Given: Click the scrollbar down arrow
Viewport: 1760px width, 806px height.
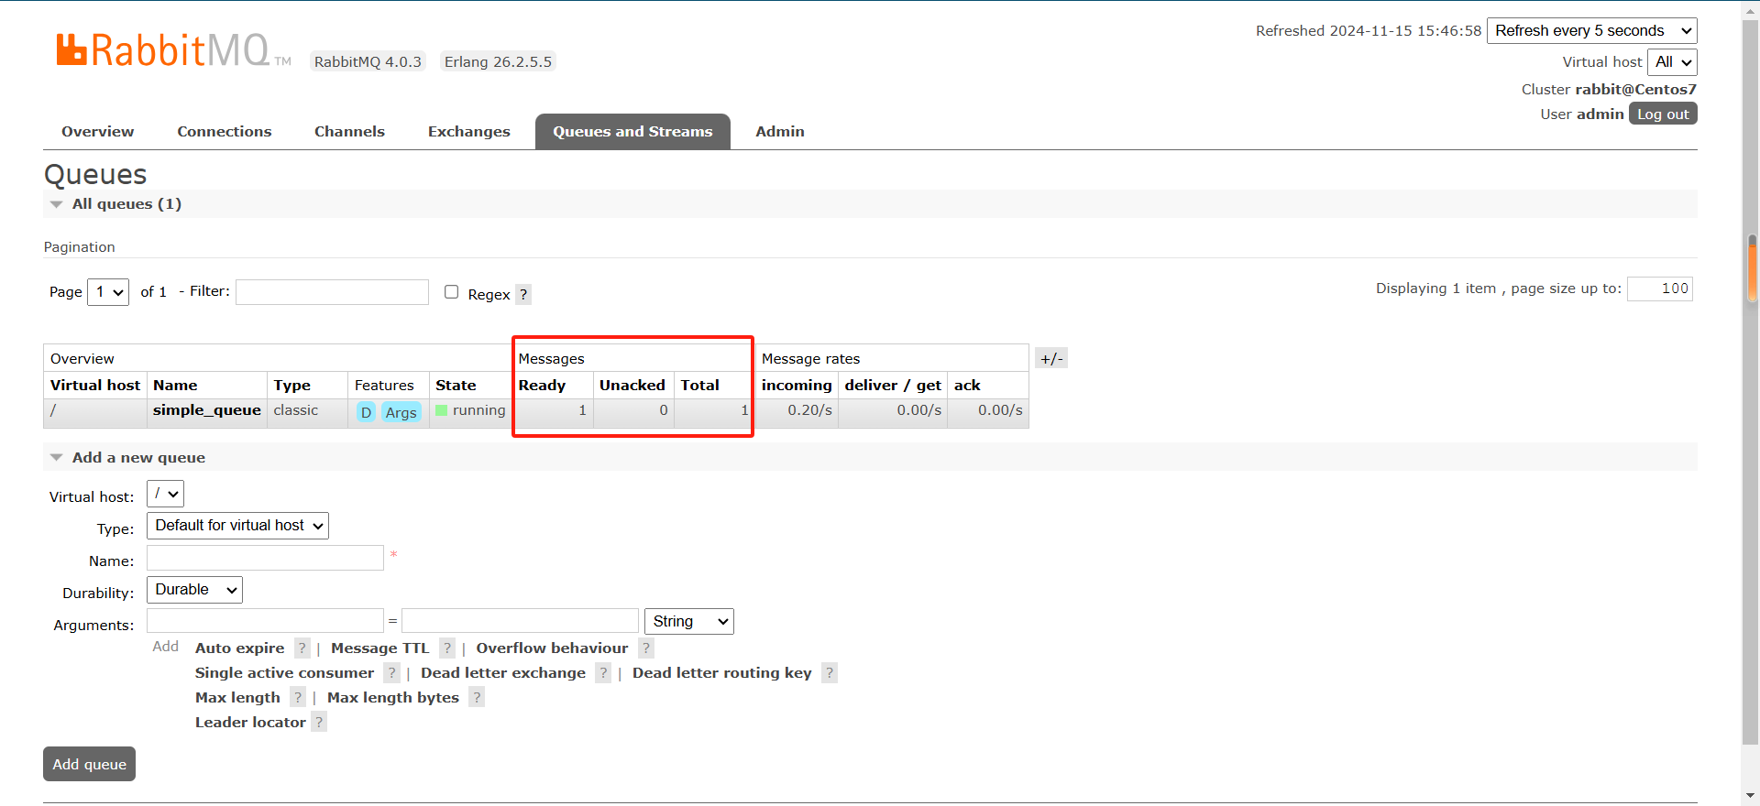Looking at the screenshot, I should tap(1752, 796).
